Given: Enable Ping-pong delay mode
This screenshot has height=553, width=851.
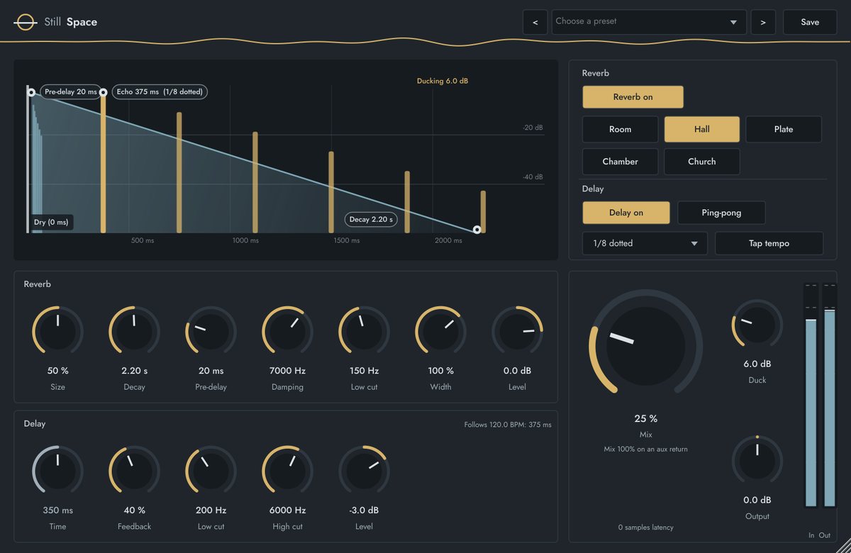Looking at the screenshot, I should (x=721, y=213).
